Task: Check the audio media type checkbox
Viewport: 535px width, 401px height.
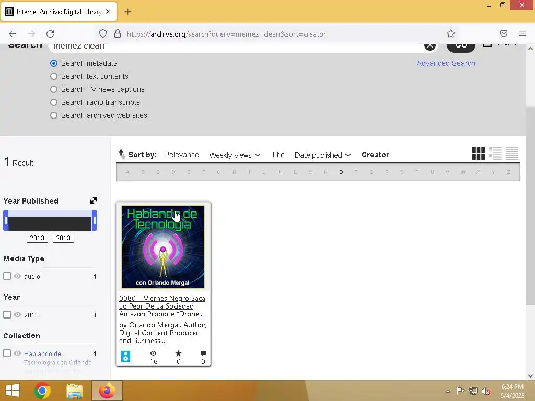Action: click(x=7, y=276)
